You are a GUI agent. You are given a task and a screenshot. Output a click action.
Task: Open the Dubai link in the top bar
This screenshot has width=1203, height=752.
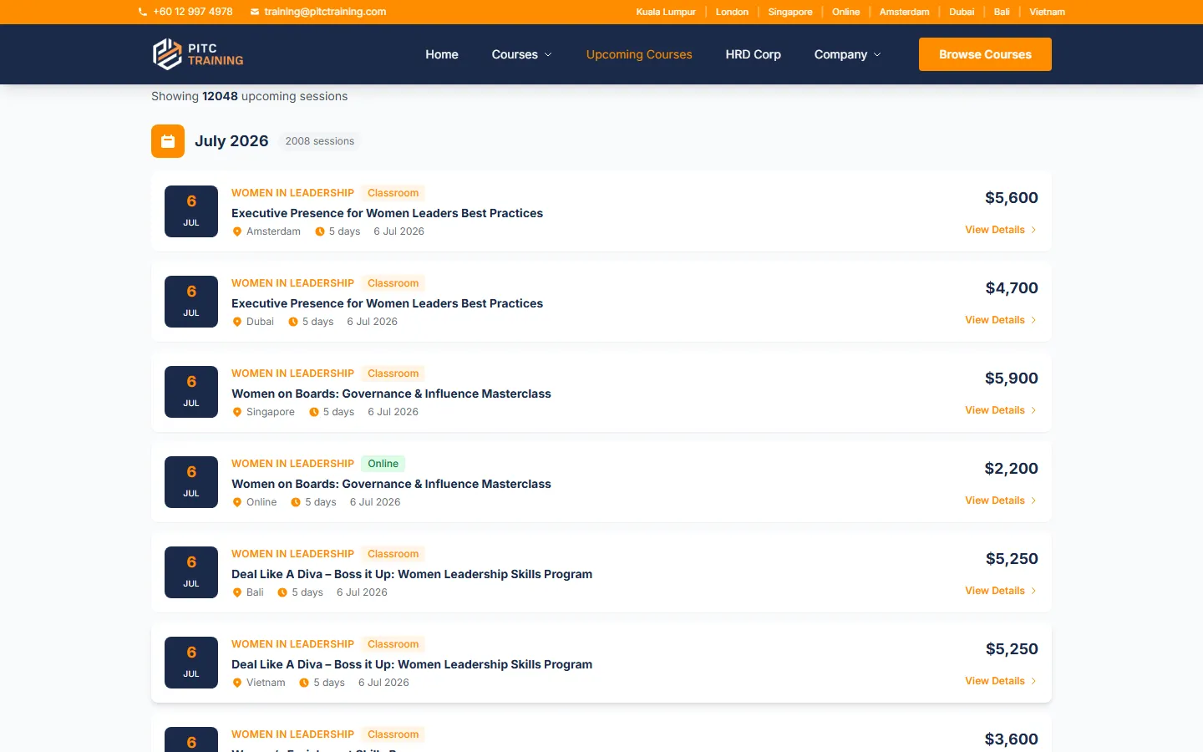[x=962, y=12]
